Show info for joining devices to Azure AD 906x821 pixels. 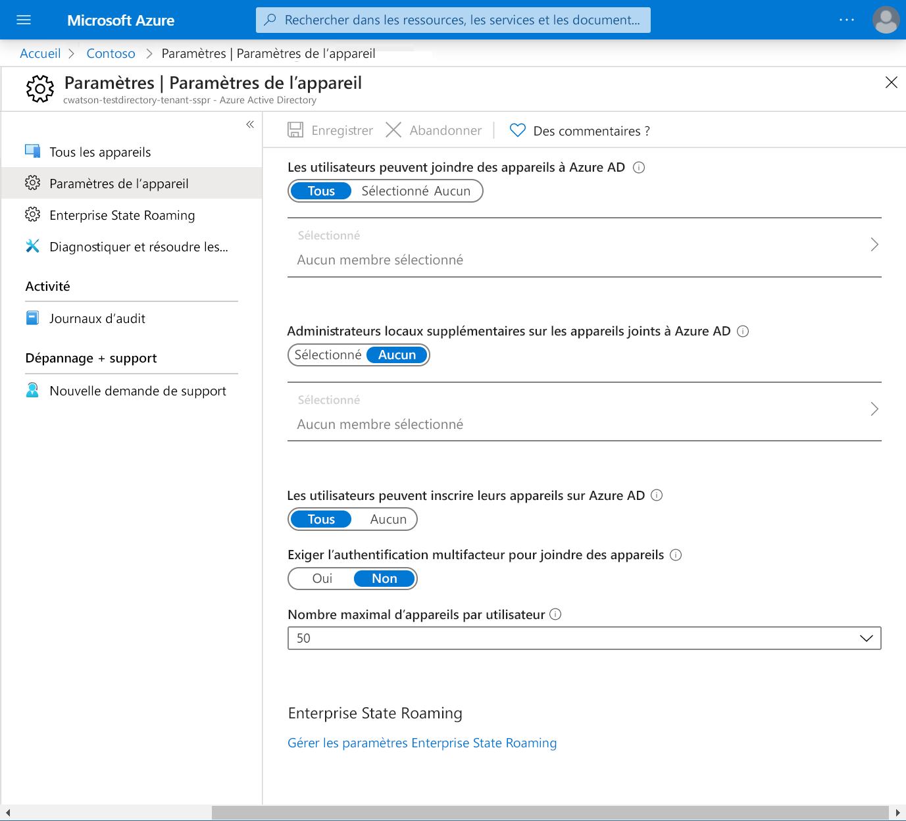tap(639, 167)
